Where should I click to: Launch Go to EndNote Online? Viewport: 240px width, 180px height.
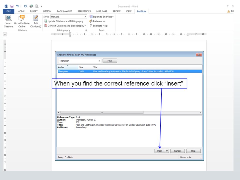[x=22, y=21]
